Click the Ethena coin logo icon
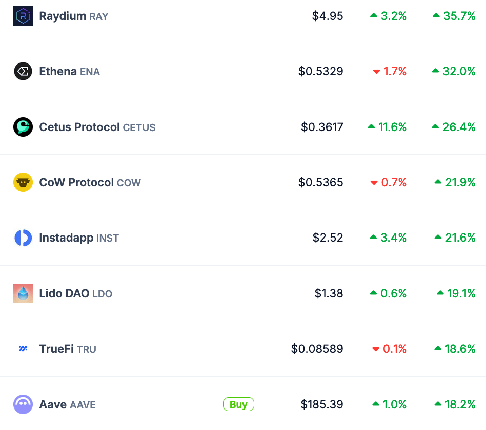Screen dimensions: 486x430 pyautogui.click(x=23, y=72)
